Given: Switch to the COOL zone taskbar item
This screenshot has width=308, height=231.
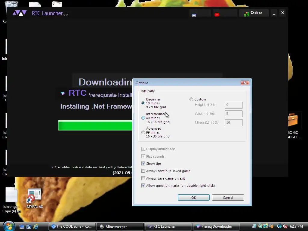Looking at the screenshot, I should (x=72, y=226).
